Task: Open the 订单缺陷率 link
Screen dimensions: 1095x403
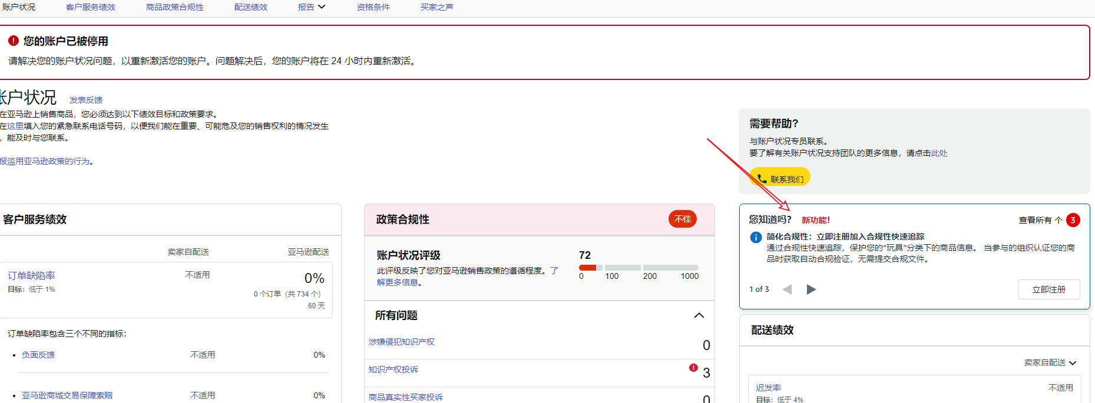Action: tap(31, 275)
